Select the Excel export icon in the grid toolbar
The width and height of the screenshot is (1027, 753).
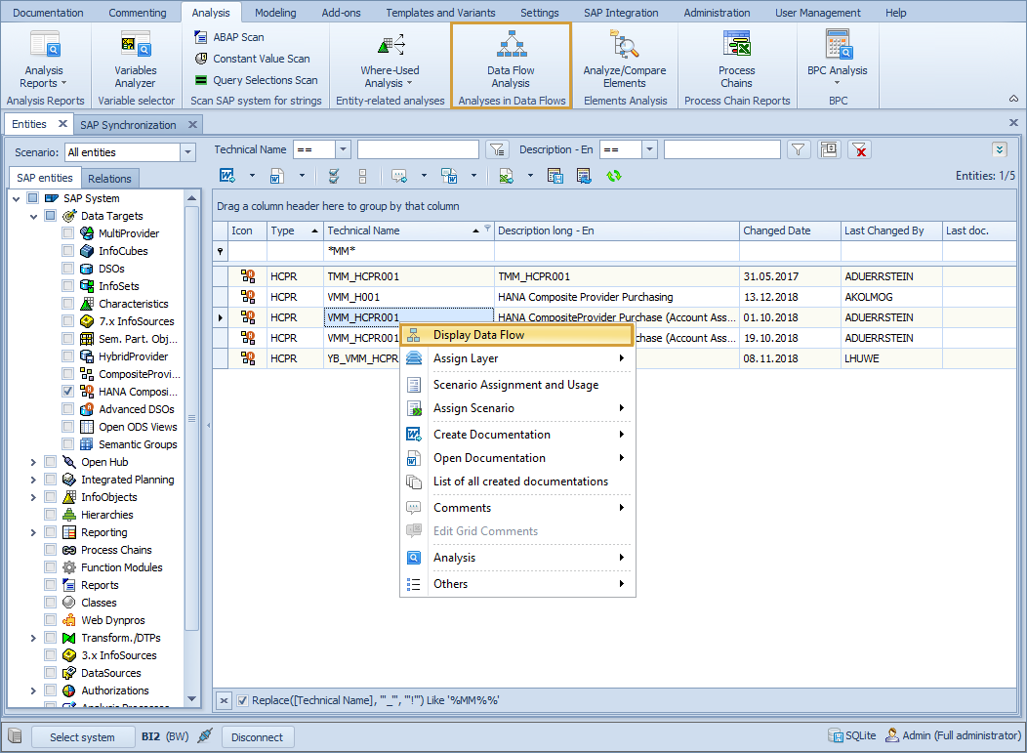pos(507,176)
